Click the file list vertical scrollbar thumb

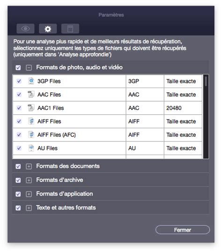(x=206, y=81)
